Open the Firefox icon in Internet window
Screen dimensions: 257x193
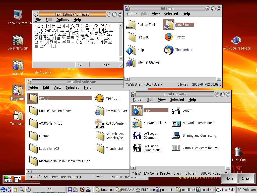(x=169, y=37)
